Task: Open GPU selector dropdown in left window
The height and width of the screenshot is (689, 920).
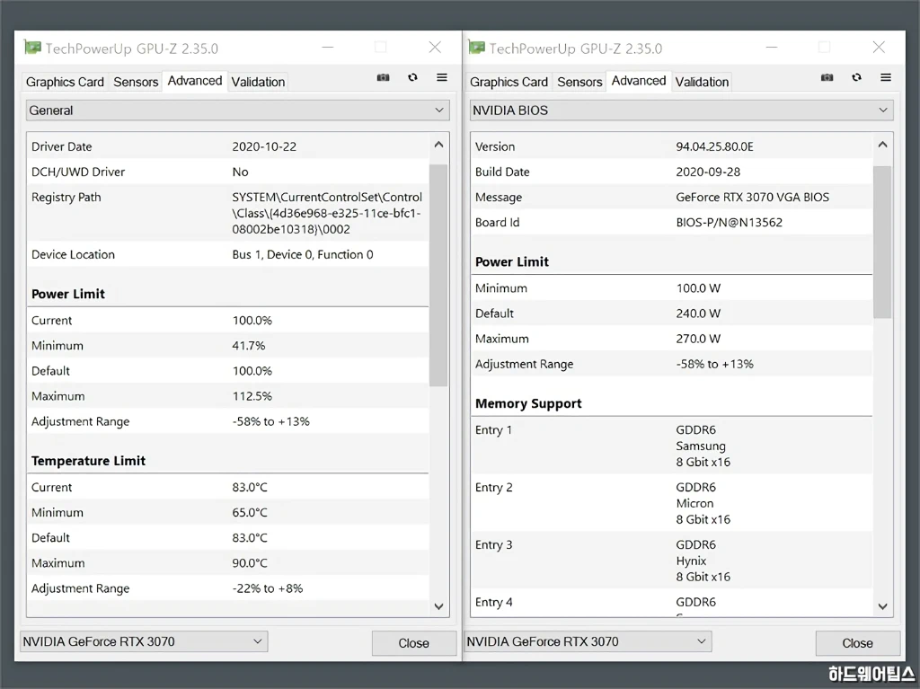Action: 144,641
